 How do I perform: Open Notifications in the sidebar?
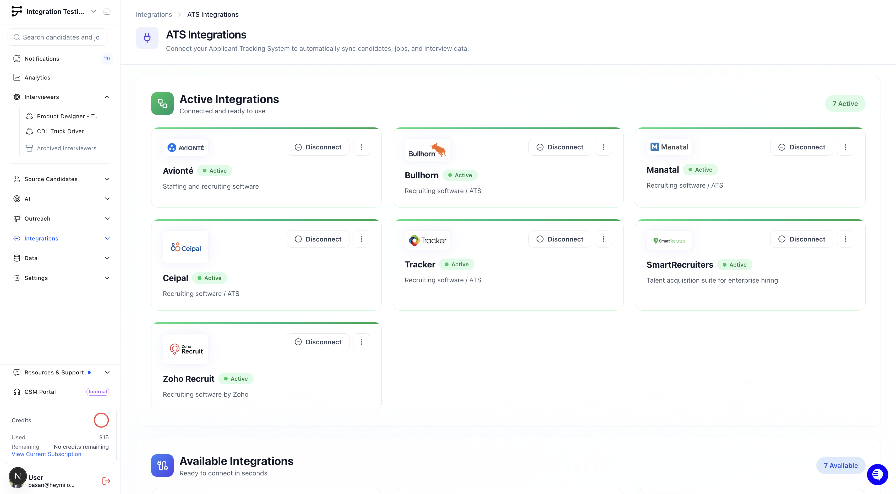pyautogui.click(x=42, y=59)
